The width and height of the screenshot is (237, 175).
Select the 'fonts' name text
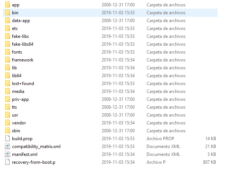[x=17, y=52]
